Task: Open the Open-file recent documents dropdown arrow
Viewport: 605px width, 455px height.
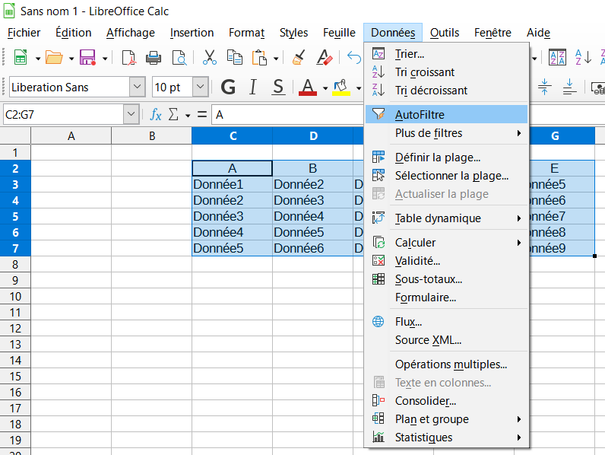Action: coord(71,59)
